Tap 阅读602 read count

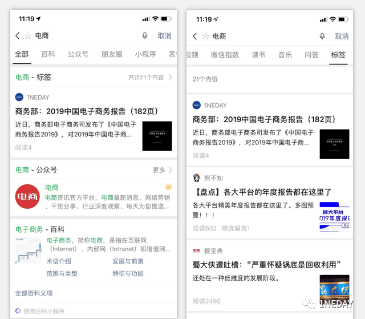tap(204, 228)
